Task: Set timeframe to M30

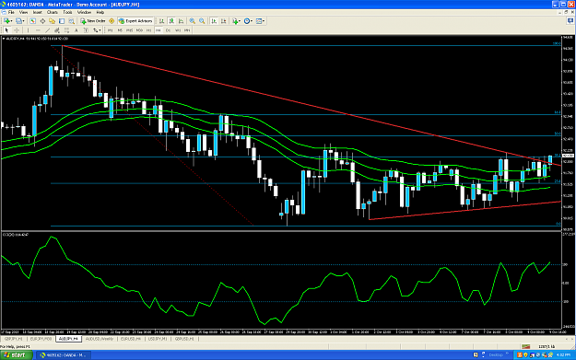Action: 139,30
